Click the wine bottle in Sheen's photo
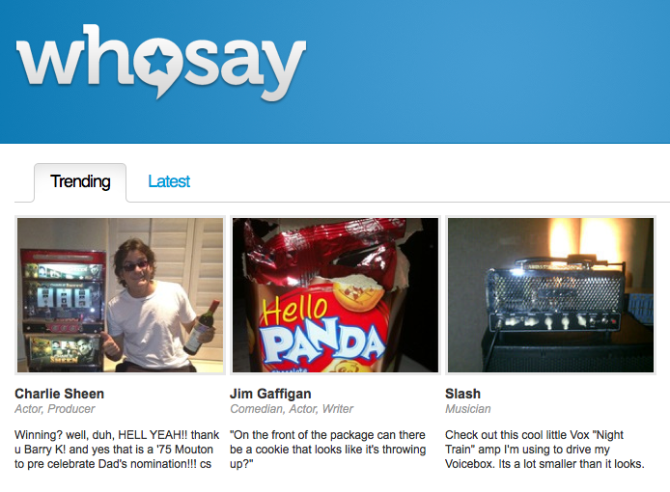The height and width of the screenshot is (492, 670). coord(202,327)
